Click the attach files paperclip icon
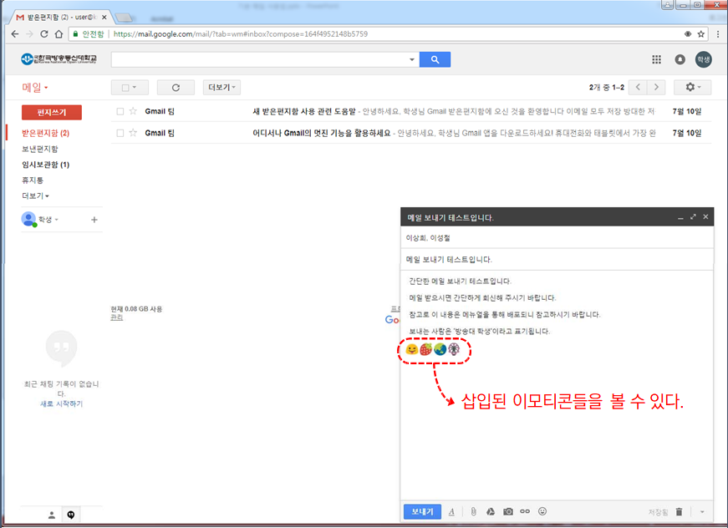Viewport: 728px width, 528px height. pyautogui.click(x=473, y=511)
